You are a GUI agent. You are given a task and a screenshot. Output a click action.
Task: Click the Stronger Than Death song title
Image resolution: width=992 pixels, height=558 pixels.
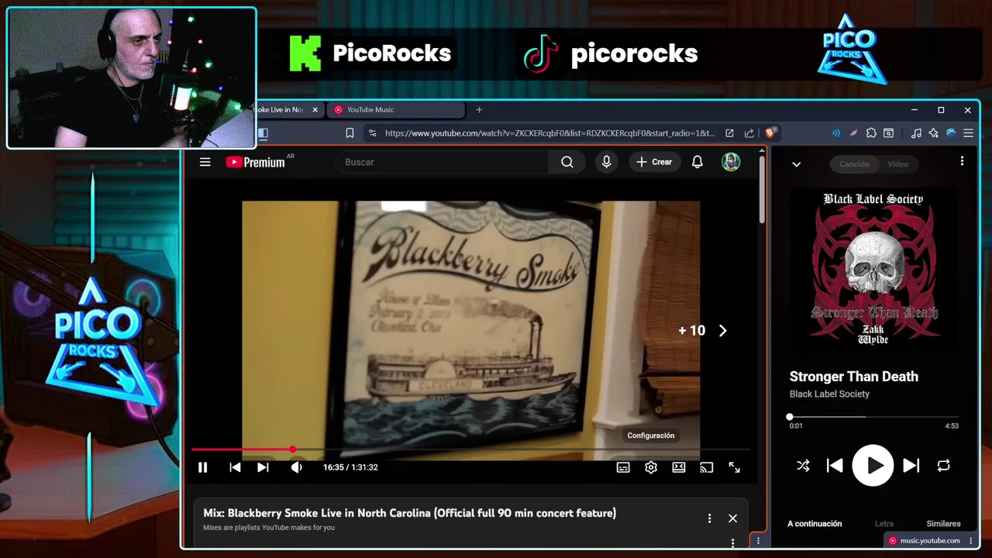tap(854, 377)
